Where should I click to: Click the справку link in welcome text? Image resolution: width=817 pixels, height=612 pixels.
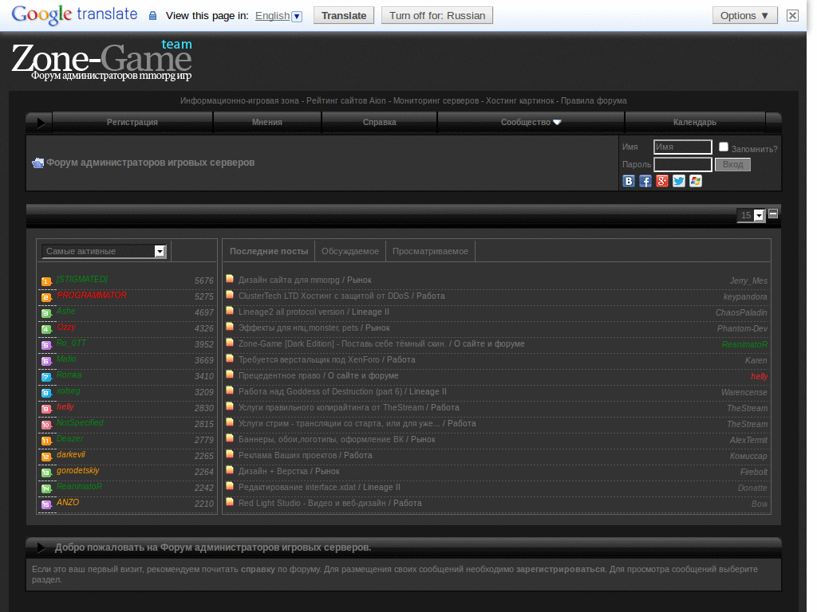pyautogui.click(x=258, y=569)
